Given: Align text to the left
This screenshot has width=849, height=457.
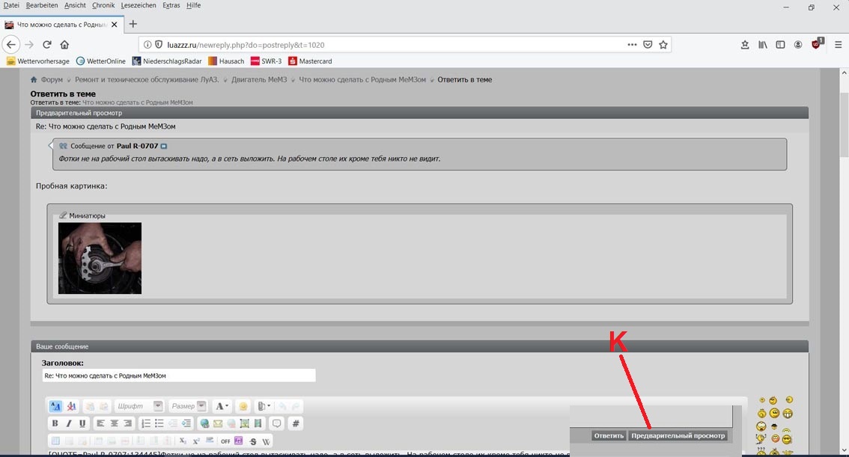Looking at the screenshot, I should click(101, 423).
